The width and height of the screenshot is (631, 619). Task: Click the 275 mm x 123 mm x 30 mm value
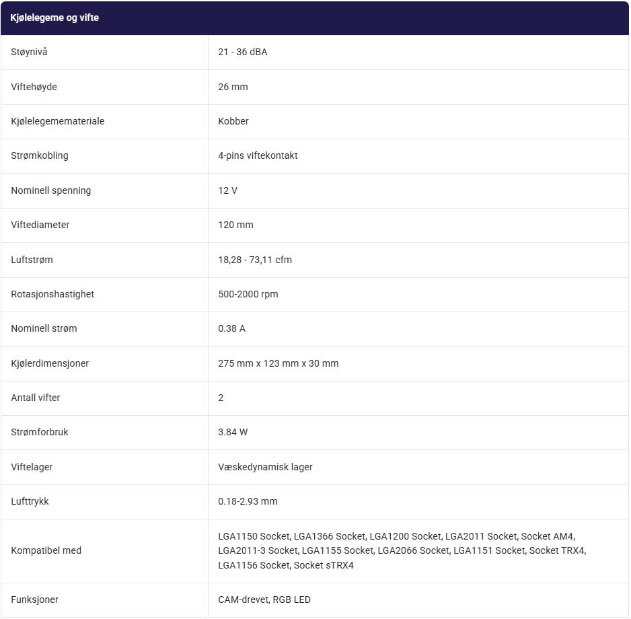(279, 363)
